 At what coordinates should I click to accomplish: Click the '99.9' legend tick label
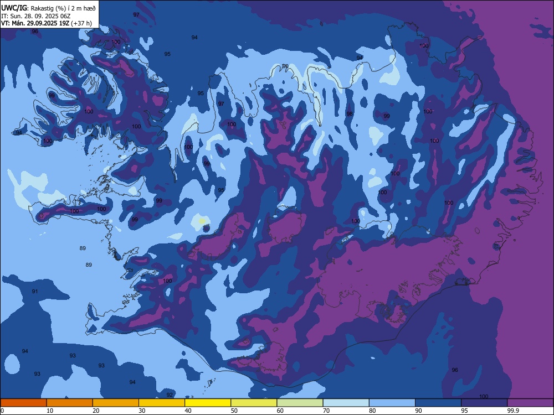point(513,411)
